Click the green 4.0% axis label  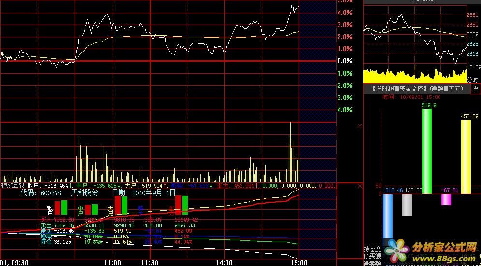click(345, 110)
